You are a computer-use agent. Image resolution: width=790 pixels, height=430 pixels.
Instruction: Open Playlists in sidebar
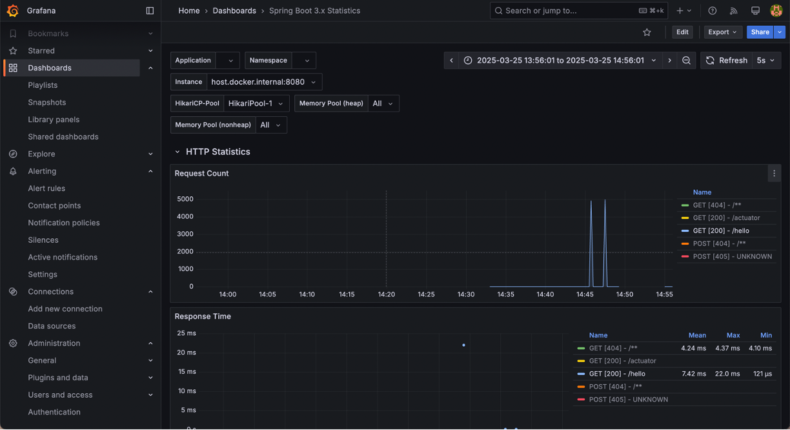(43, 85)
